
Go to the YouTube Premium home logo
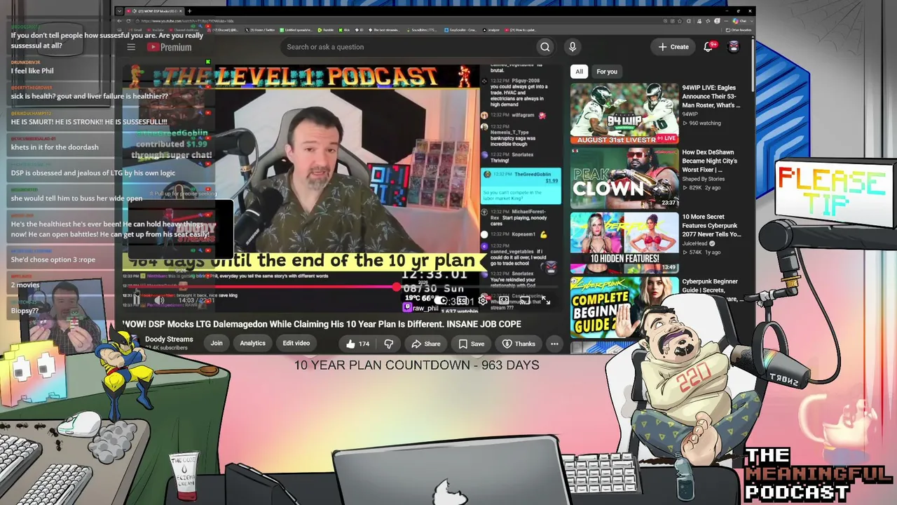[169, 47]
